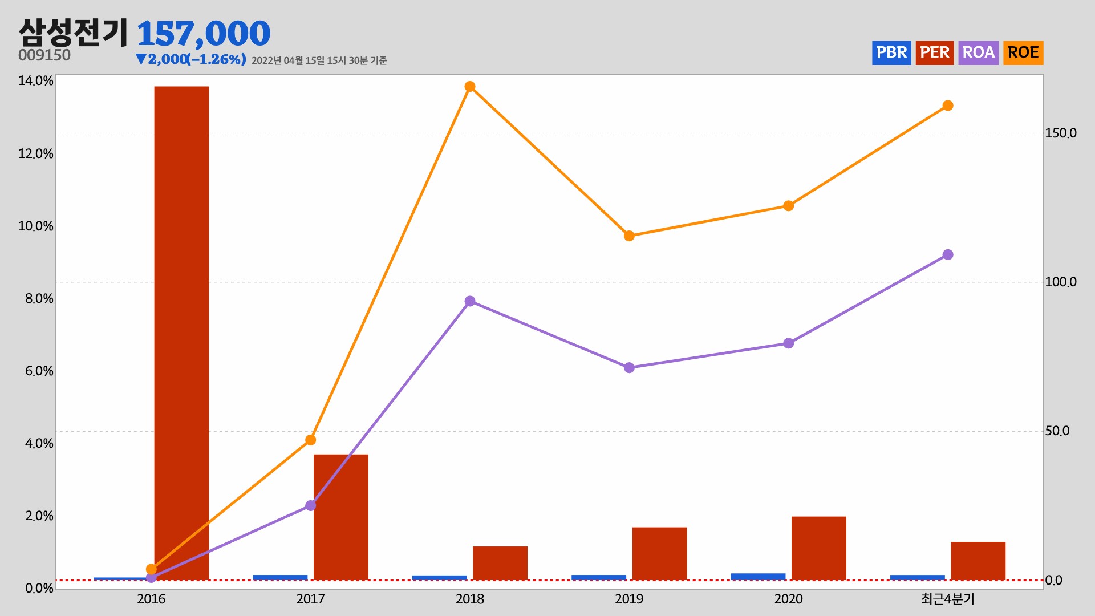Click the 2022년 04월 15일 timestamp text
The height and width of the screenshot is (616, 1095).
pos(319,60)
